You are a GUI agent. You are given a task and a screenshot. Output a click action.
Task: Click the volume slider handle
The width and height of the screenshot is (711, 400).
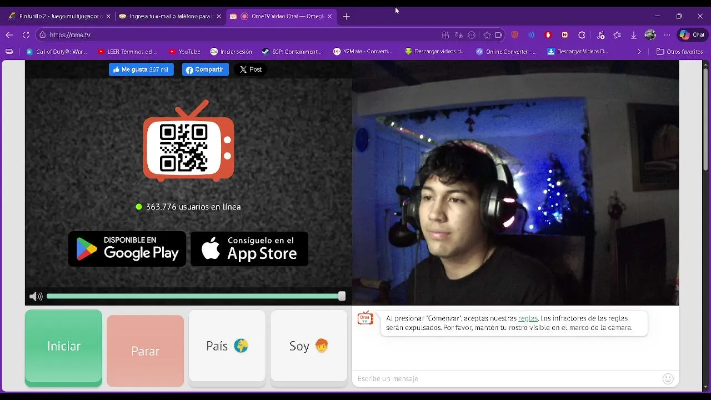[342, 296]
